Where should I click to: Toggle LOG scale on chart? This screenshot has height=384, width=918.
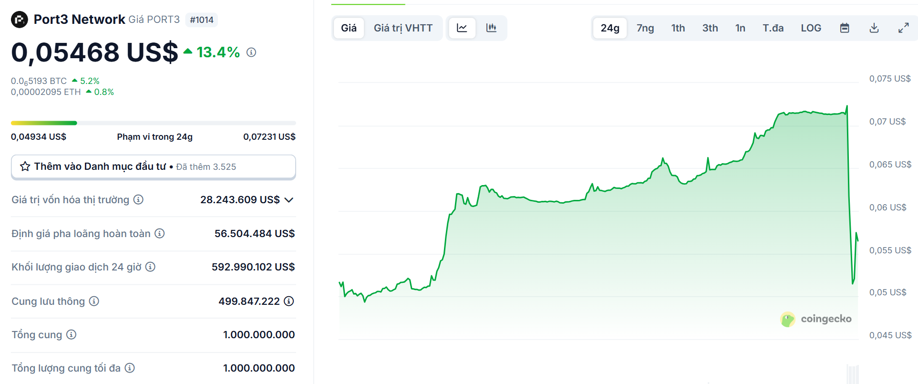click(811, 28)
